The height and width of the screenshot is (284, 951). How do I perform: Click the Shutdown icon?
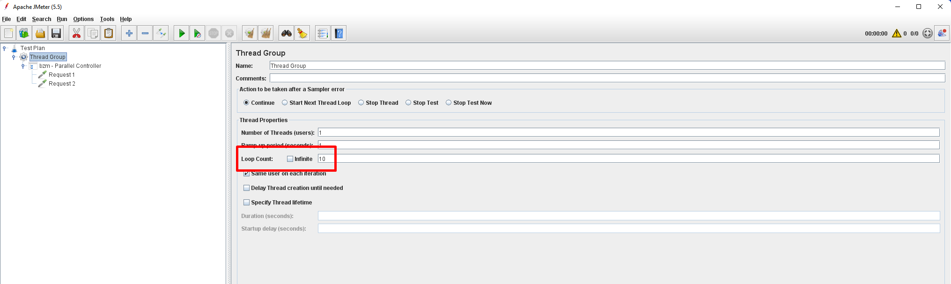(229, 33)
